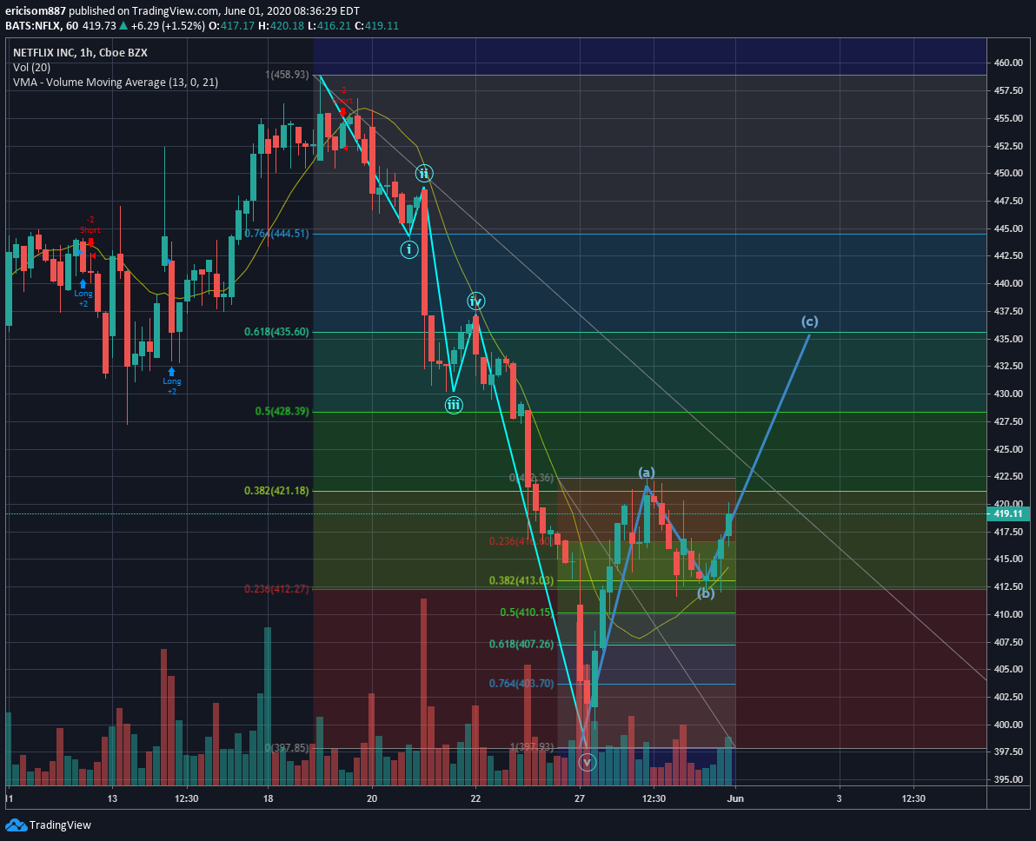Click the 0(397.85) Fibonacci level label

click(x=287, y=747)
